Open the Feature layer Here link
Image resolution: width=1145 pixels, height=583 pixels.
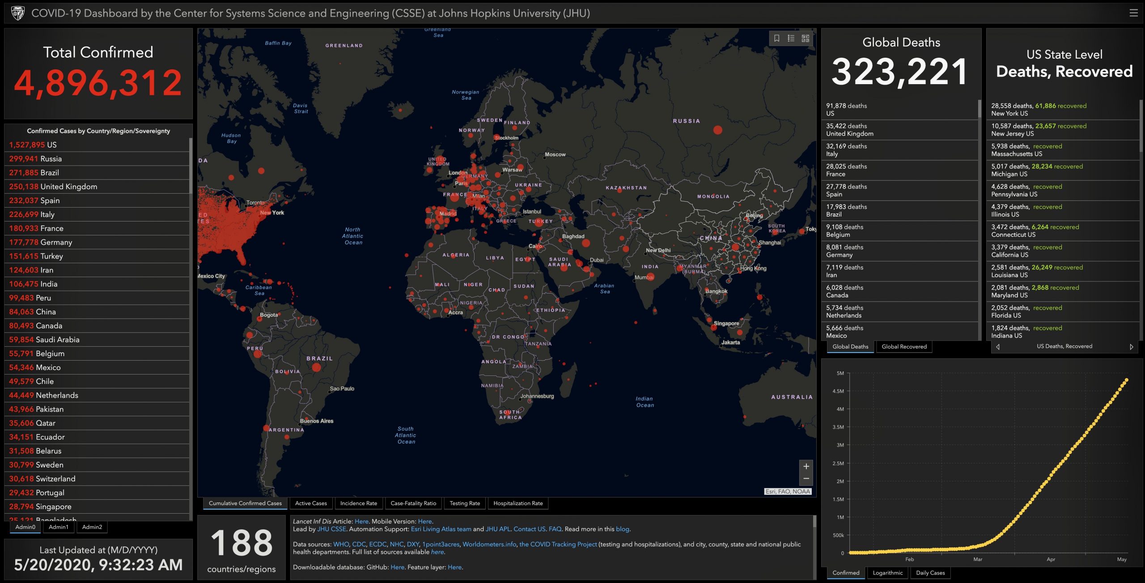coord(454,567)
